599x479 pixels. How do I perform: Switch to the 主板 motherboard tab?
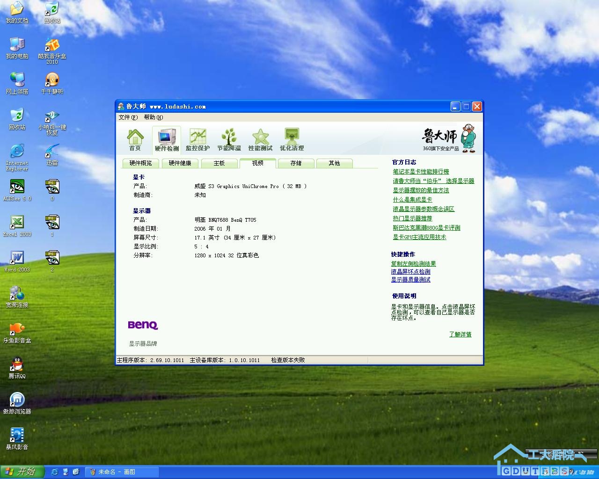(x=219, y=163)
